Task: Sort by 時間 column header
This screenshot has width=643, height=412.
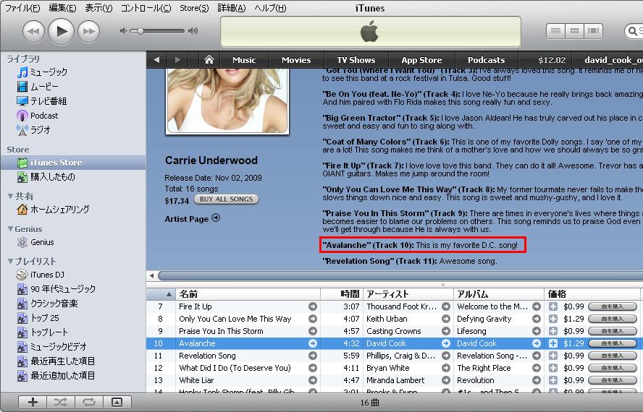Action: pyautogui.click(x=342, y=294)
